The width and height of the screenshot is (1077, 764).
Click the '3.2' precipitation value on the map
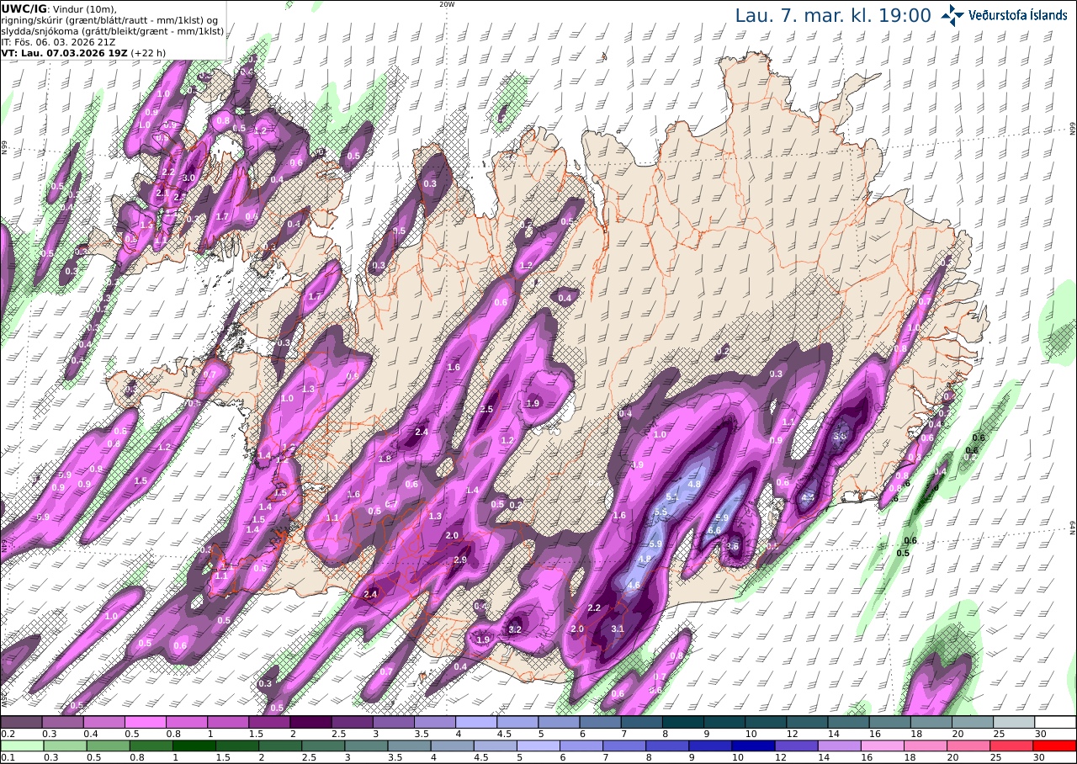(x=516, y=629)
